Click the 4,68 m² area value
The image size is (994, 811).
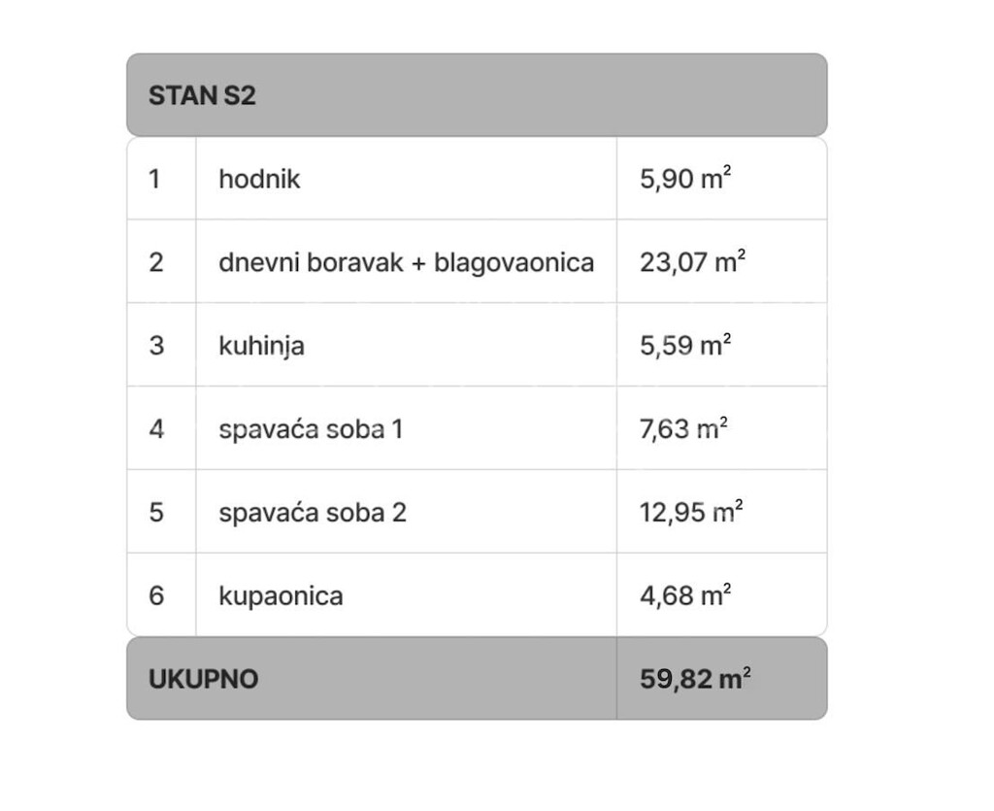685,595
